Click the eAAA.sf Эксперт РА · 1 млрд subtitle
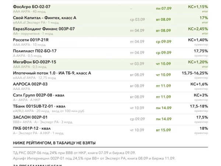The width and height of the screenshot is (221, 166). point(36,23)
